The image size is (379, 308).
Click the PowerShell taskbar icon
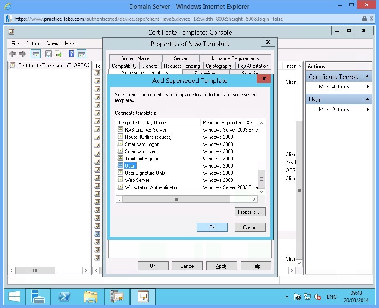point(64,297)
